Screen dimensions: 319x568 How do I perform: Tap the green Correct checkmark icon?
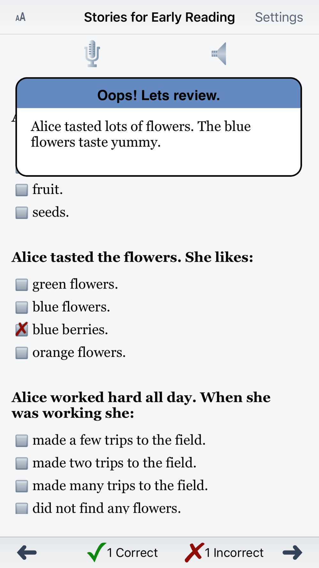(x=96, y=552)
